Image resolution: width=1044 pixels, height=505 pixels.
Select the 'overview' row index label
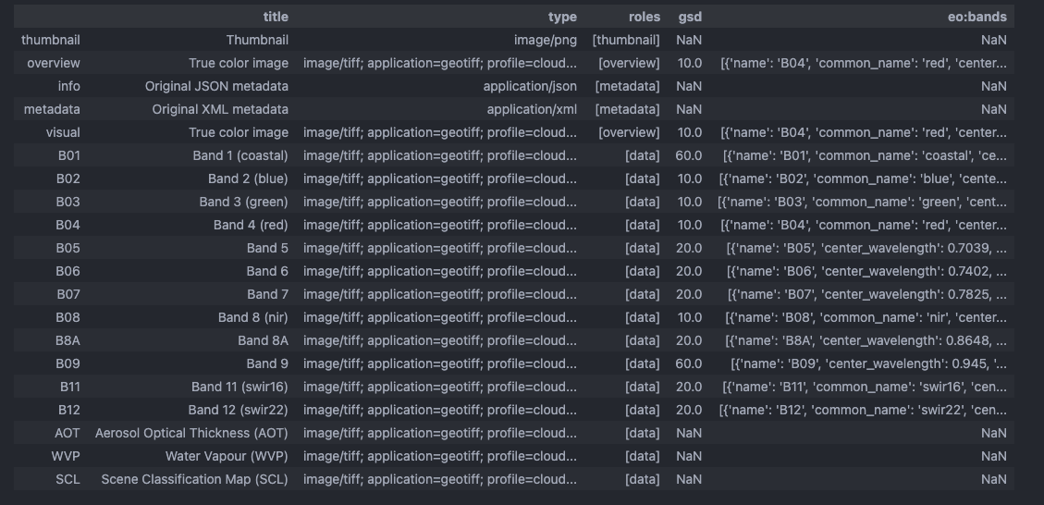54,63
